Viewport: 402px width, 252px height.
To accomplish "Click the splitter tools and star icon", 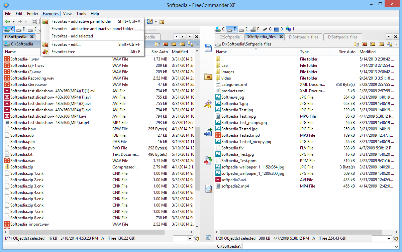I will (x=208, y=104).
